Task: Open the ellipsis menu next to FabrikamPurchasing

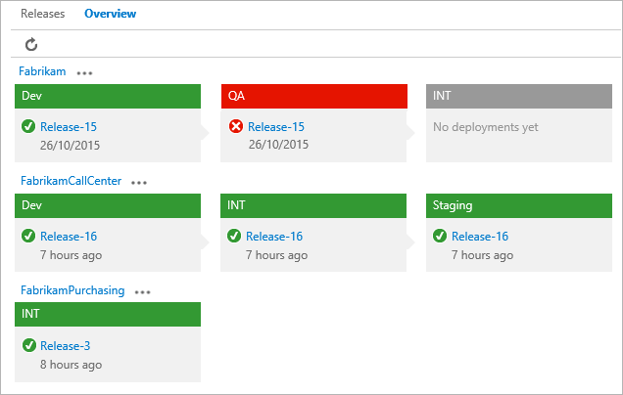Action: (142, 292)
